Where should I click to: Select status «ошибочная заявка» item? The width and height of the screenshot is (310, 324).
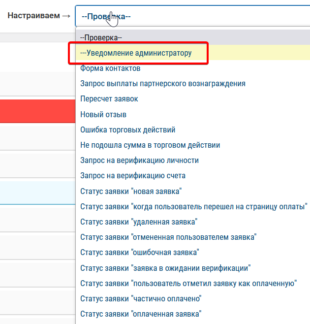(x=139, y=253)
